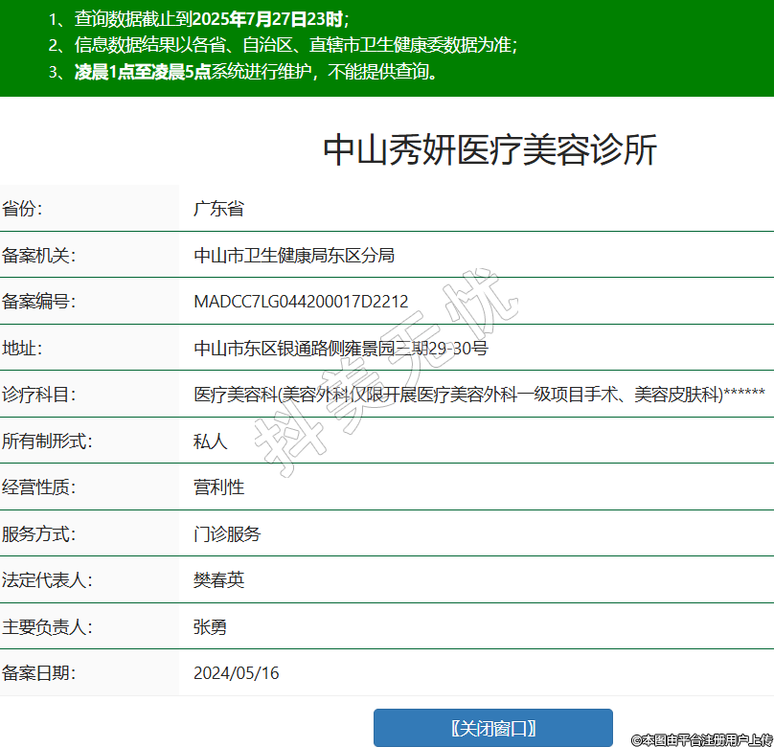The height and width of the screenshot is (747, 774).
Task: Click the 诊疗科目 field label
Action: (x=38, y=395)
